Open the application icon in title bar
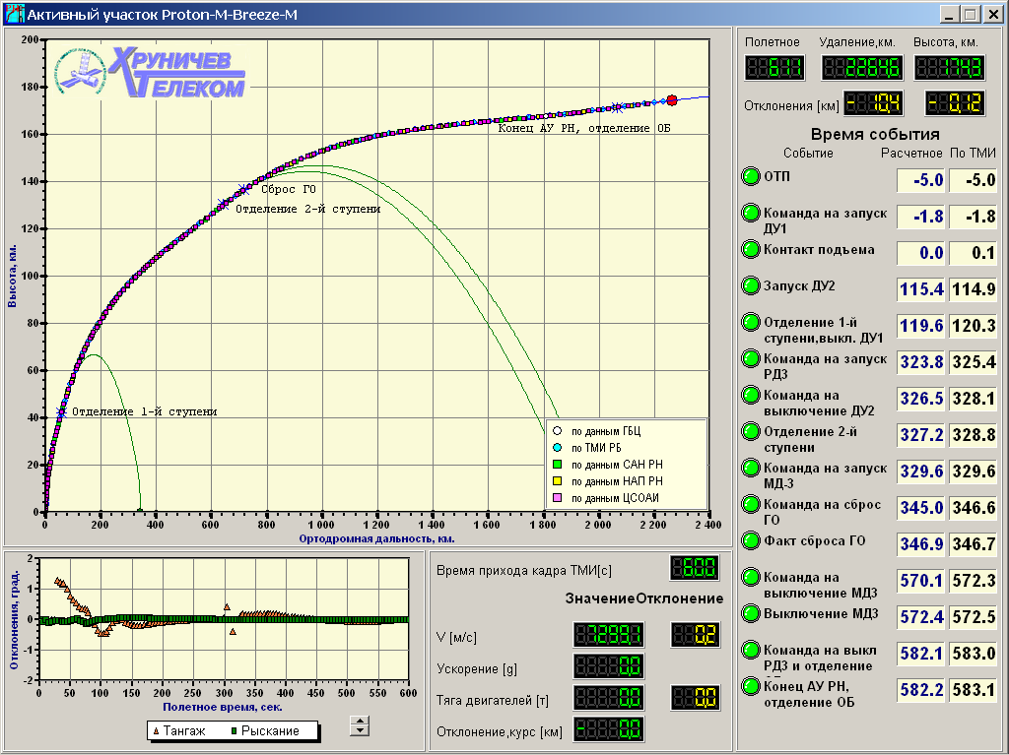The height and width of the screenshot is (755, 1009). click(x=13, y=14)
